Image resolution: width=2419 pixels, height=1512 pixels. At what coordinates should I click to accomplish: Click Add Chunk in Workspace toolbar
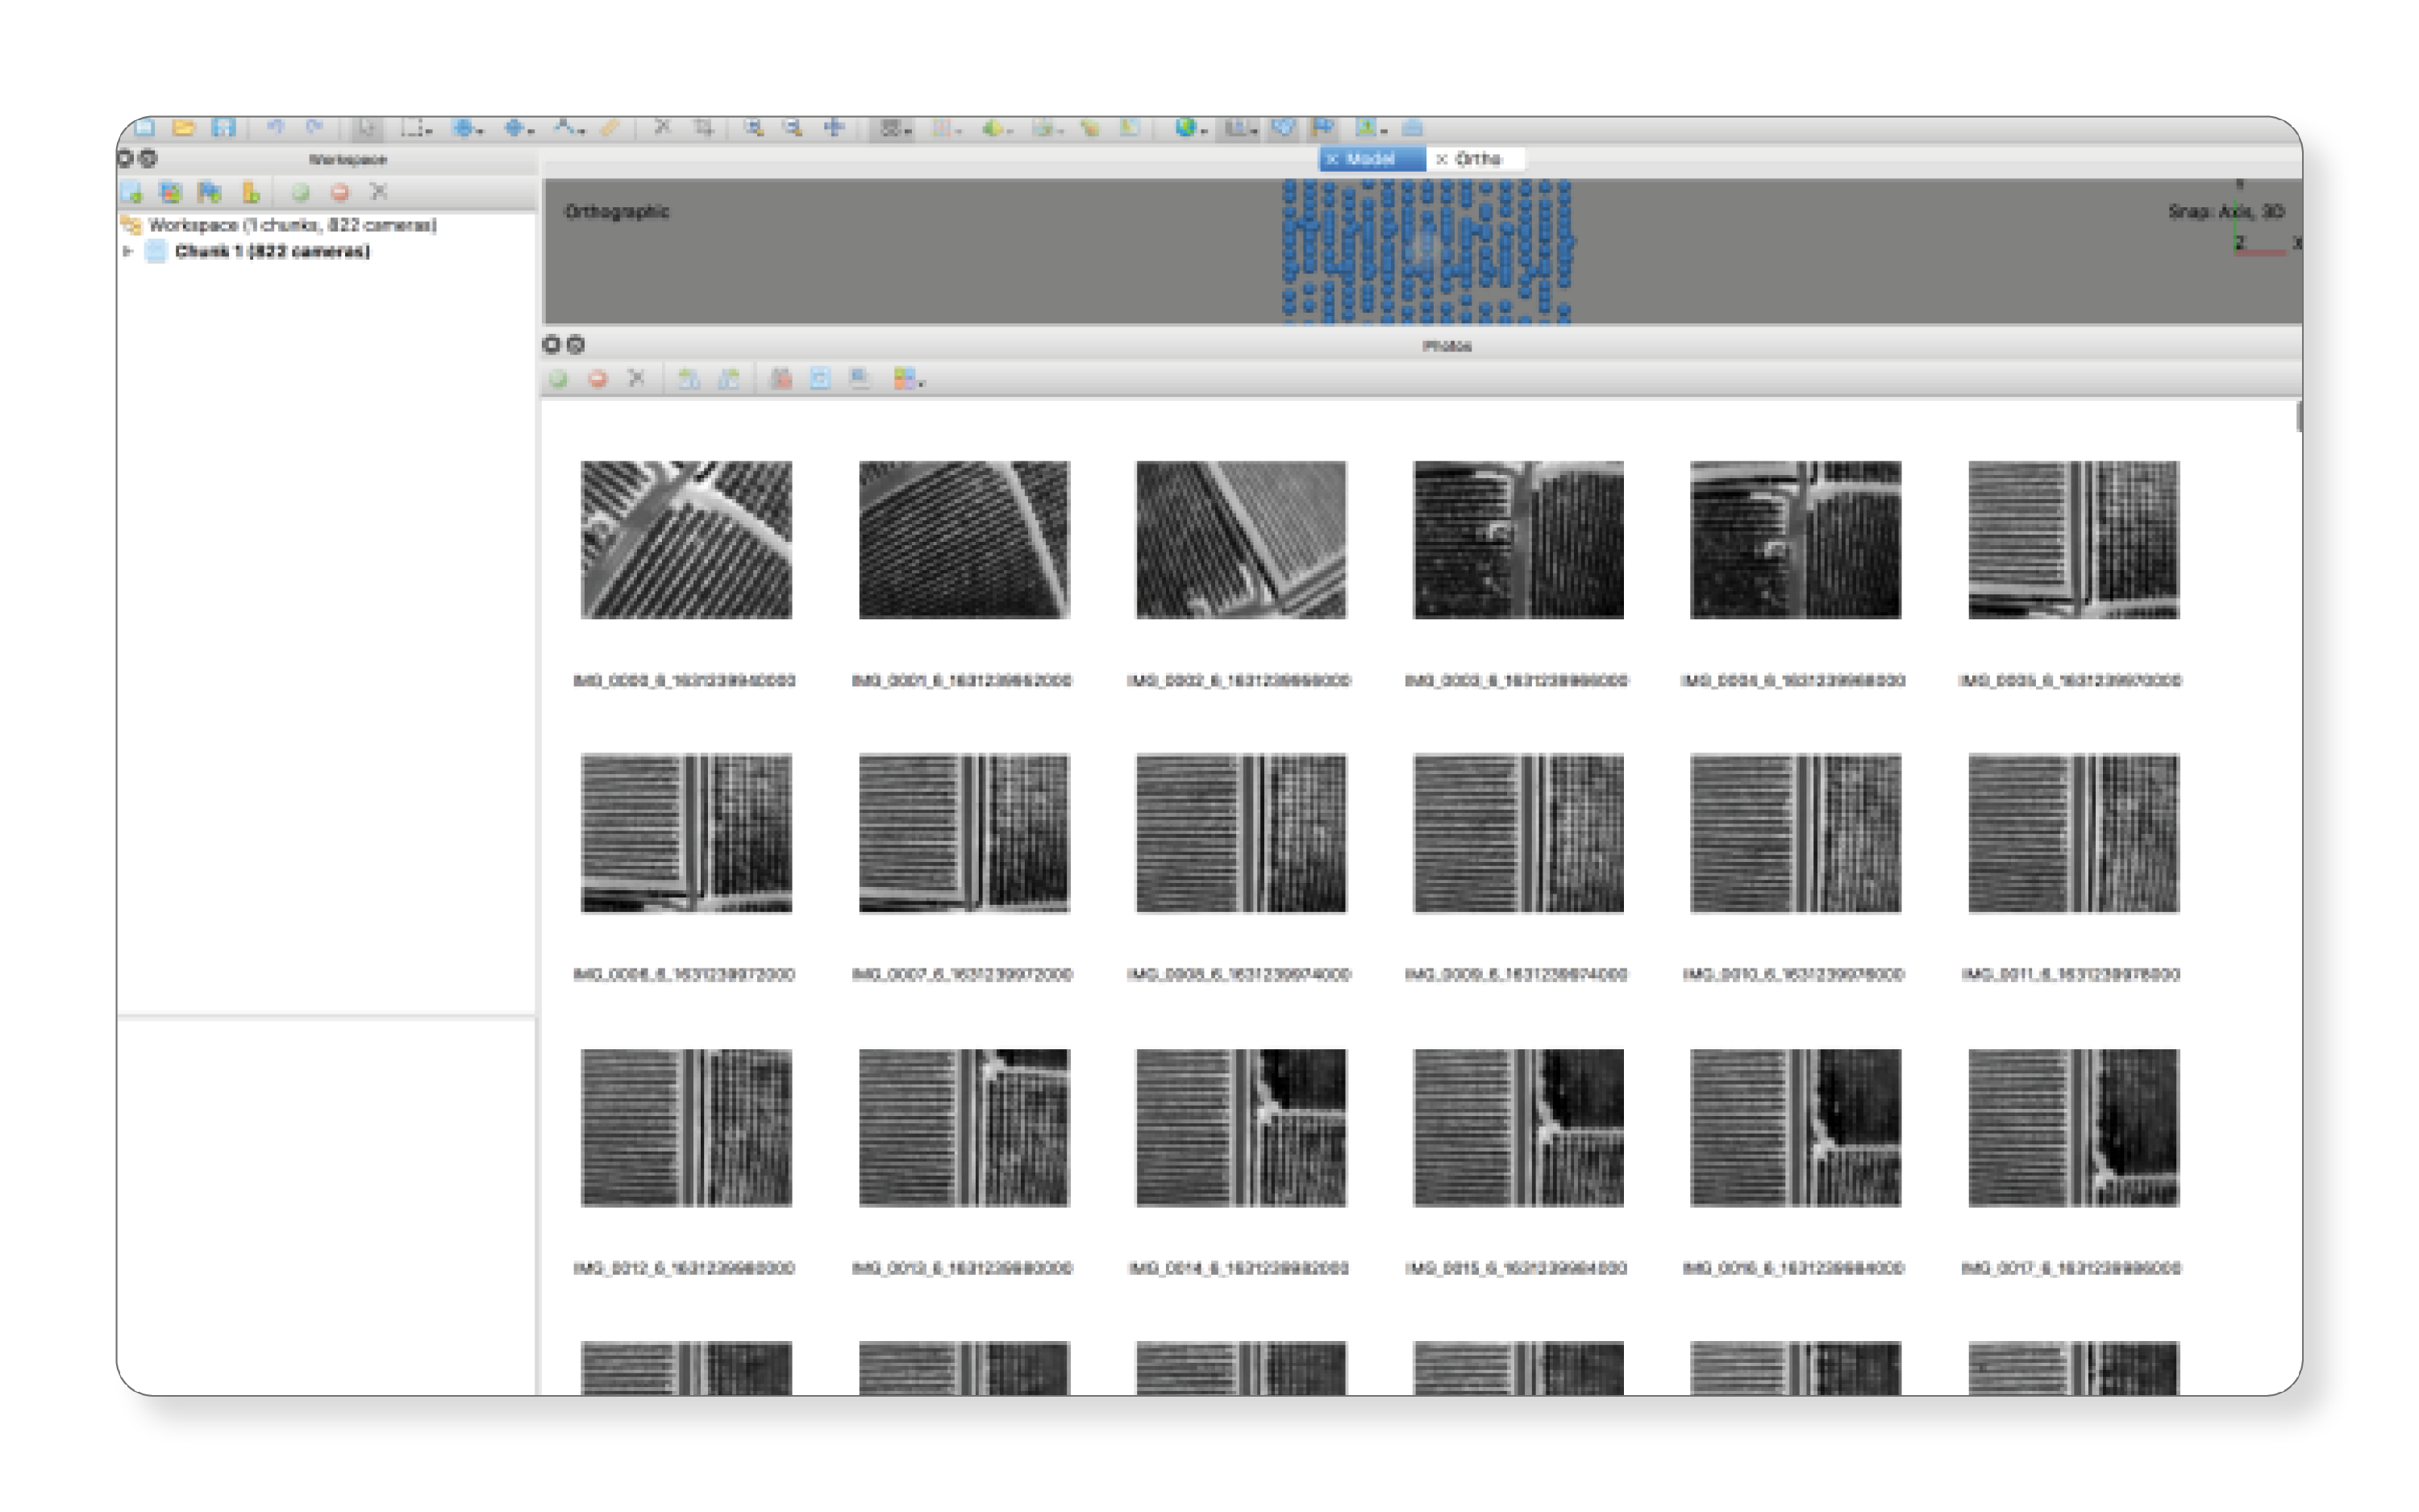131,192
